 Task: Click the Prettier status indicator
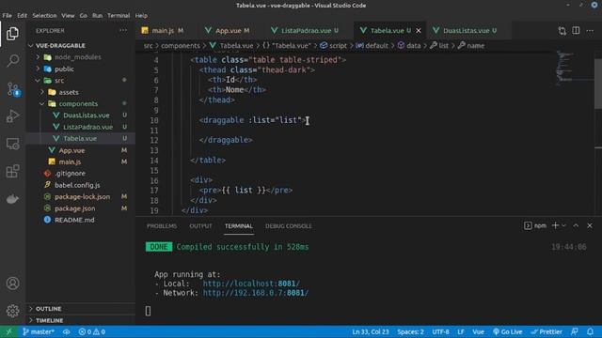point(547,331)
